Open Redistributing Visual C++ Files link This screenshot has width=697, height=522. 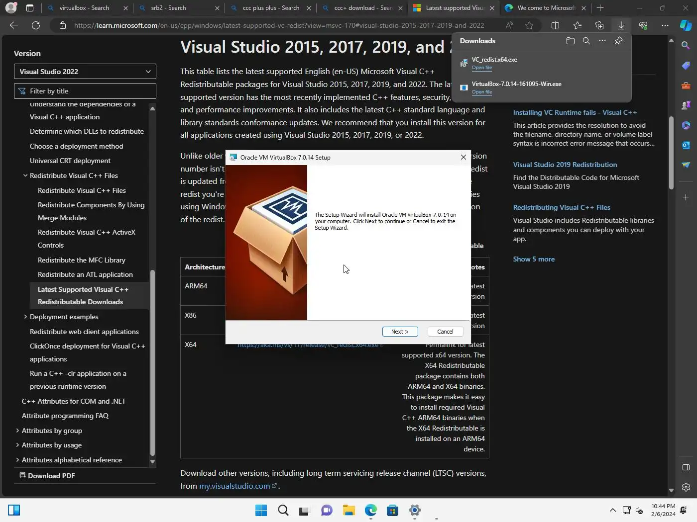(562, 207)
